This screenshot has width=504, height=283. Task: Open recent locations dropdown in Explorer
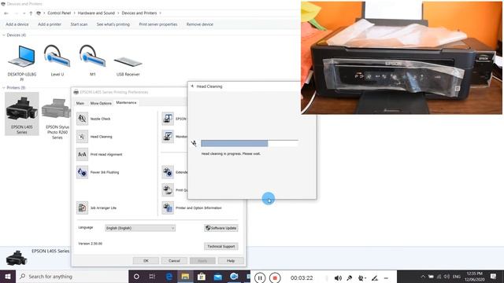click(x=24, y=13)
